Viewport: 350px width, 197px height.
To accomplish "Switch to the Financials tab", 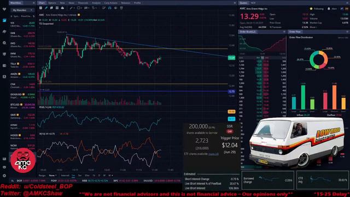I will click(x=83, y=3).
